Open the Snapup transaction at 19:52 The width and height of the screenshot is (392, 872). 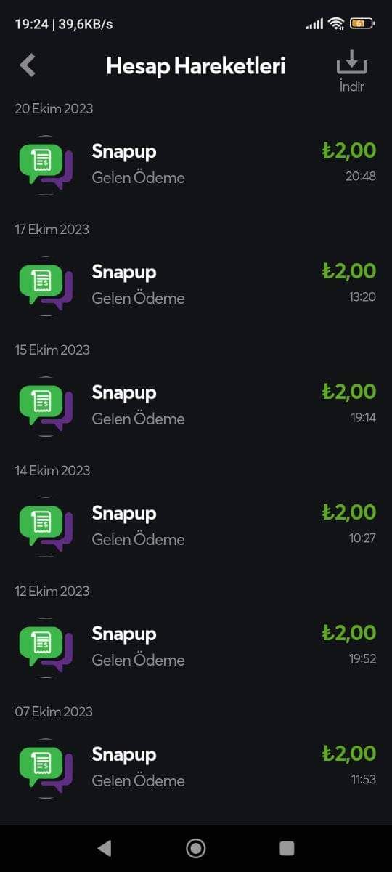click(196, 647)
